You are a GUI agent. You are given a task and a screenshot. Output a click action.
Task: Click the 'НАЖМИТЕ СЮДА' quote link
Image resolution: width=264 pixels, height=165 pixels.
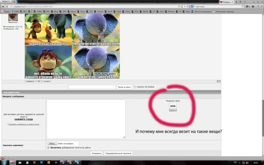[24, 119]
